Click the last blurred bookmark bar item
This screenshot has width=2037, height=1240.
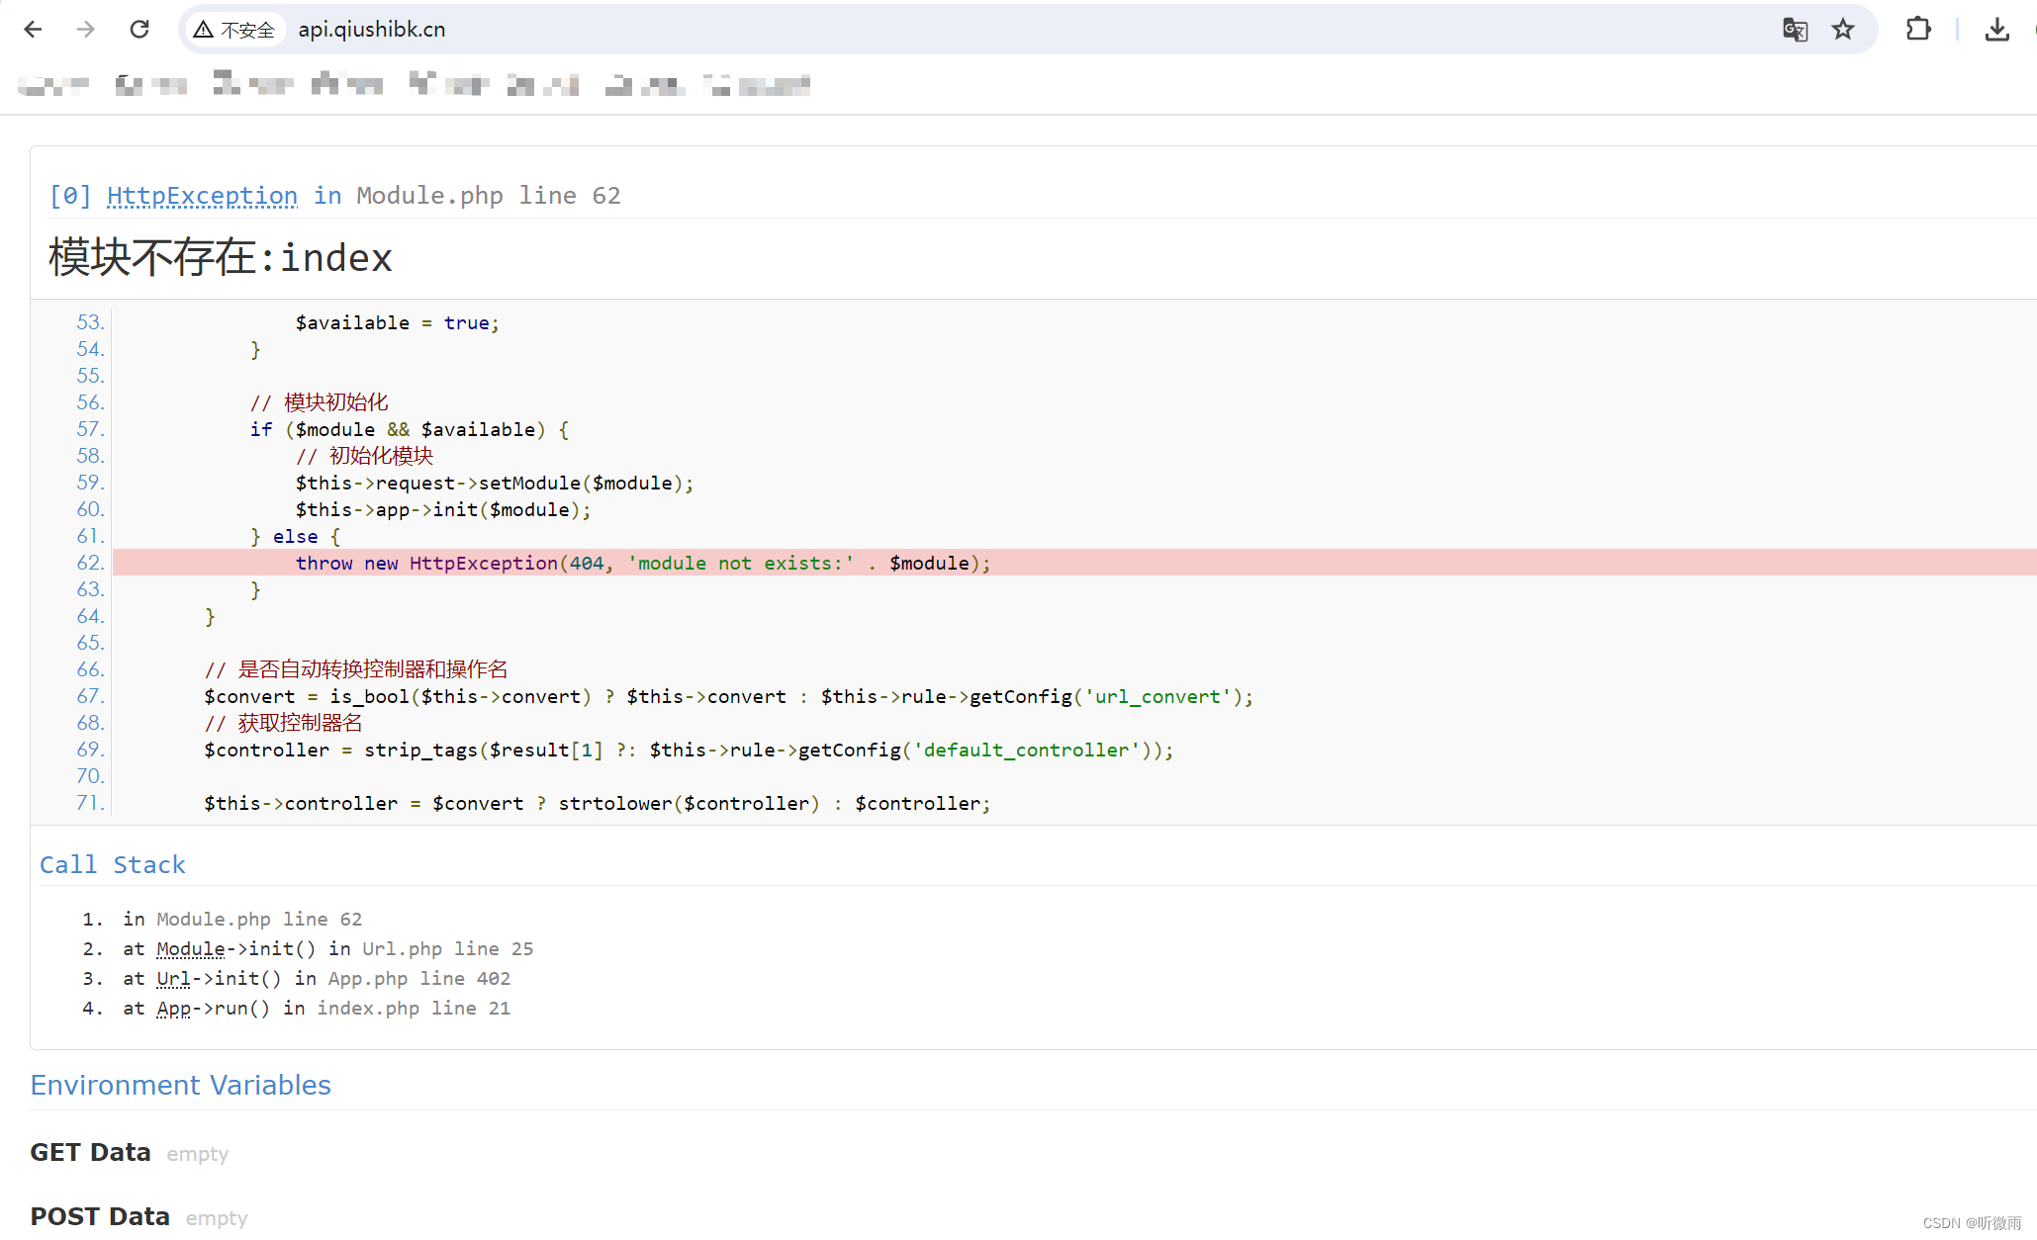(757, 86)
